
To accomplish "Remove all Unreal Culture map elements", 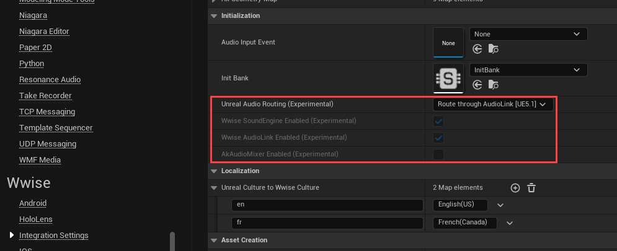I will pos(531,188).
